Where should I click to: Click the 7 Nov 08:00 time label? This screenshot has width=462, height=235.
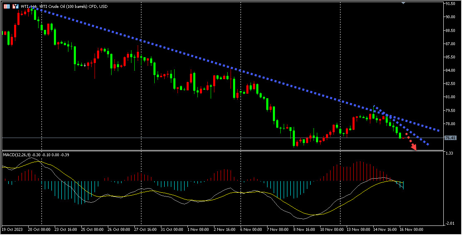278,230
